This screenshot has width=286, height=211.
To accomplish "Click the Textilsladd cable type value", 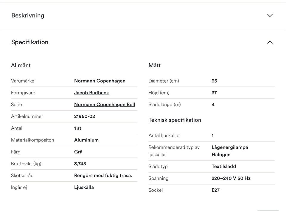I will coord(223,166).
